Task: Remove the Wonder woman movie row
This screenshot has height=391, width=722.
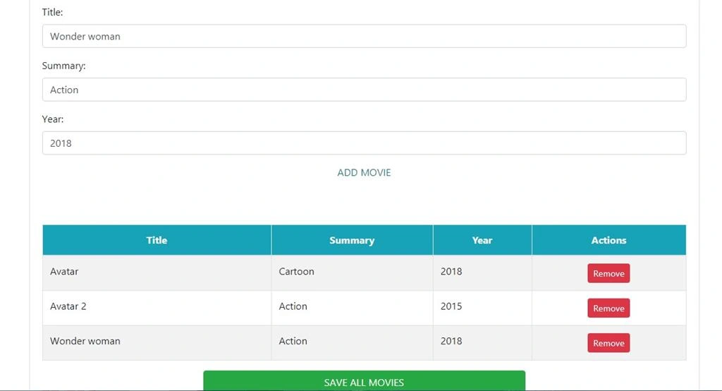Action: point(608,343)
